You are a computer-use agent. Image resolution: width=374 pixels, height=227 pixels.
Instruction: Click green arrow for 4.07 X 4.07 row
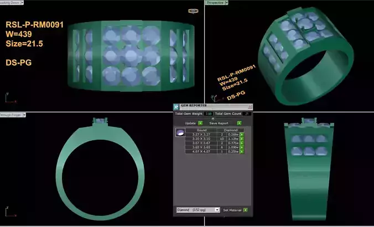pos(242,152)
